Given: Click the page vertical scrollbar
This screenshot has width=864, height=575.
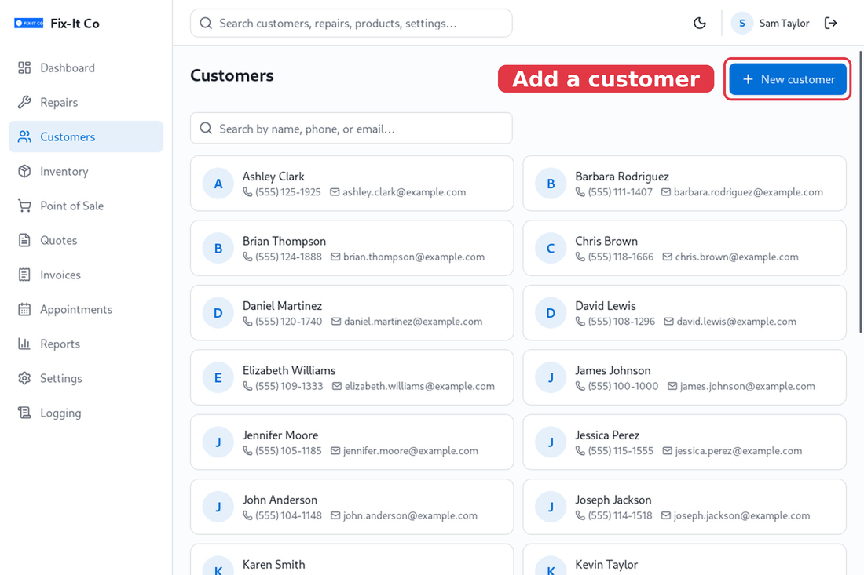Looking at the screenshot, I should [x=860, y=192].
